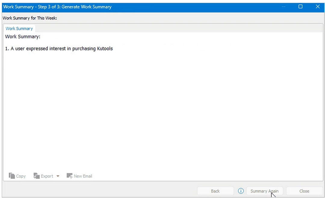Copy the generated work summary

coord(17,176)
